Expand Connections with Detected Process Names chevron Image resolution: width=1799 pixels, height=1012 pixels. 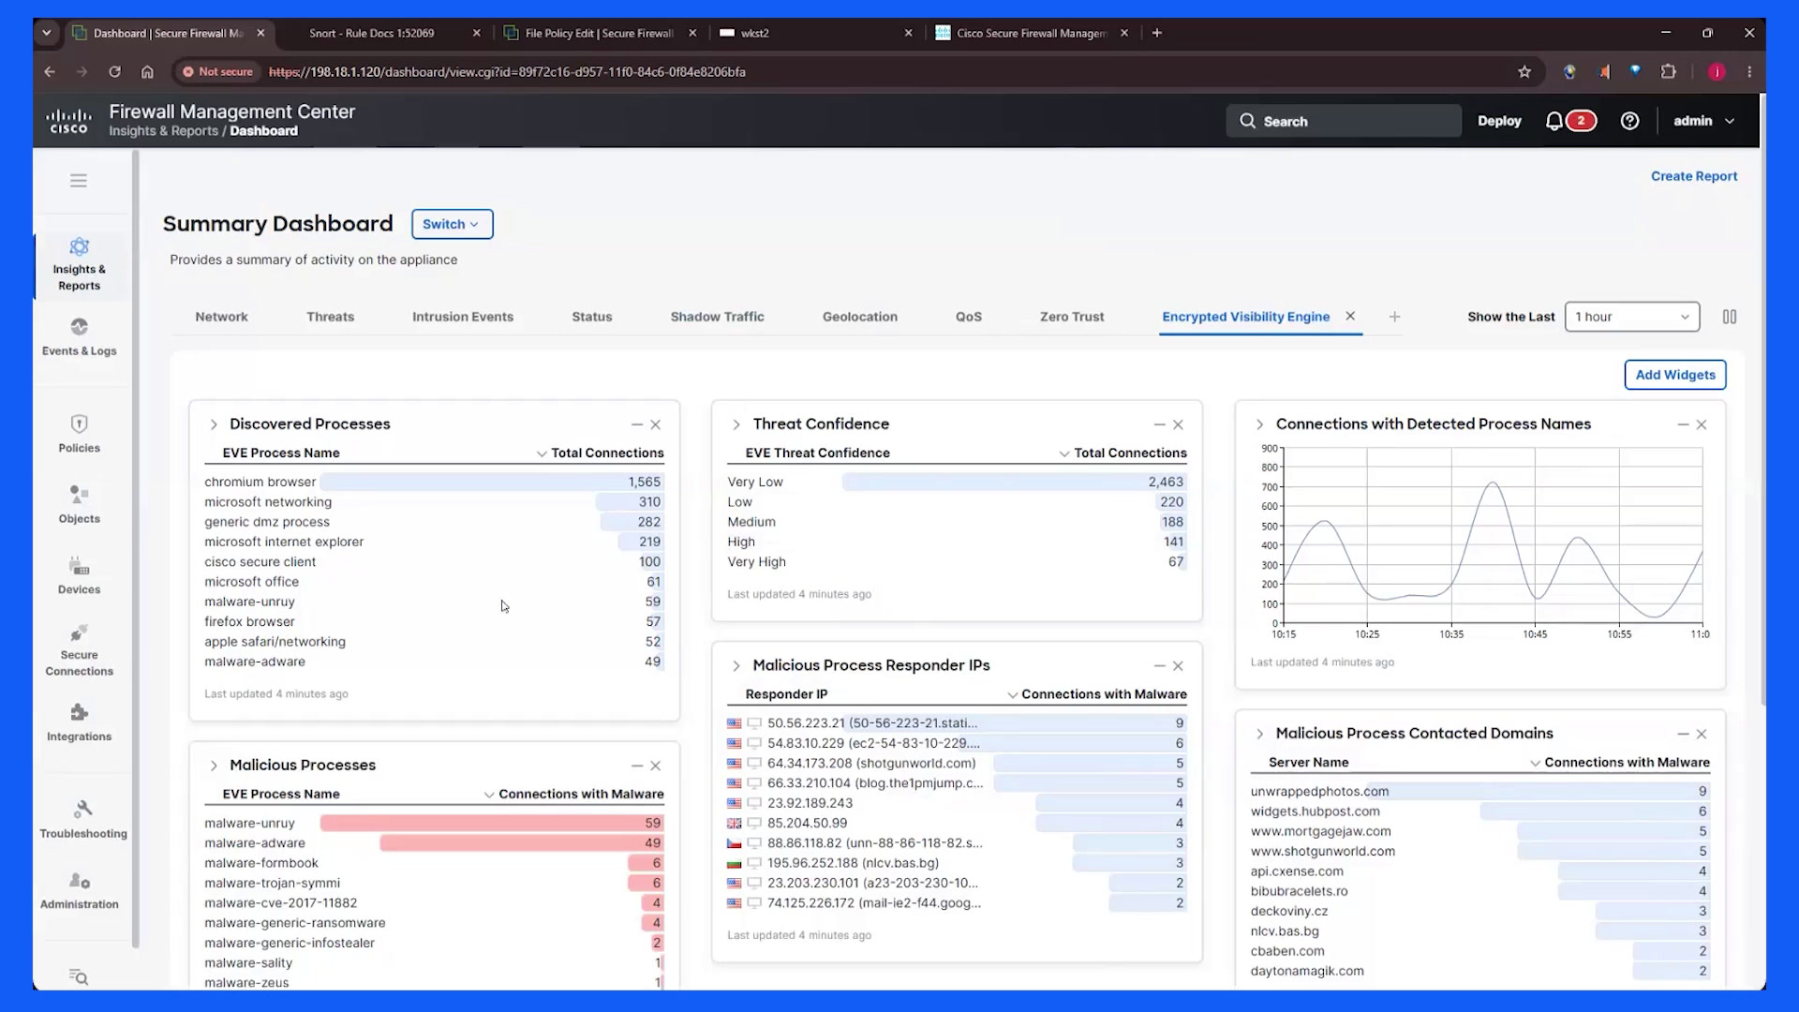click(1259, 424)
